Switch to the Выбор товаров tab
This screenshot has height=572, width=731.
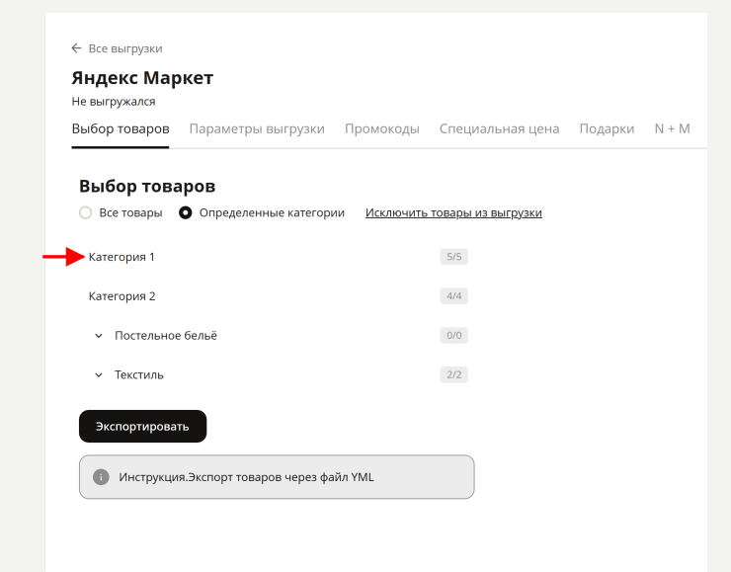tap(121, 128)
